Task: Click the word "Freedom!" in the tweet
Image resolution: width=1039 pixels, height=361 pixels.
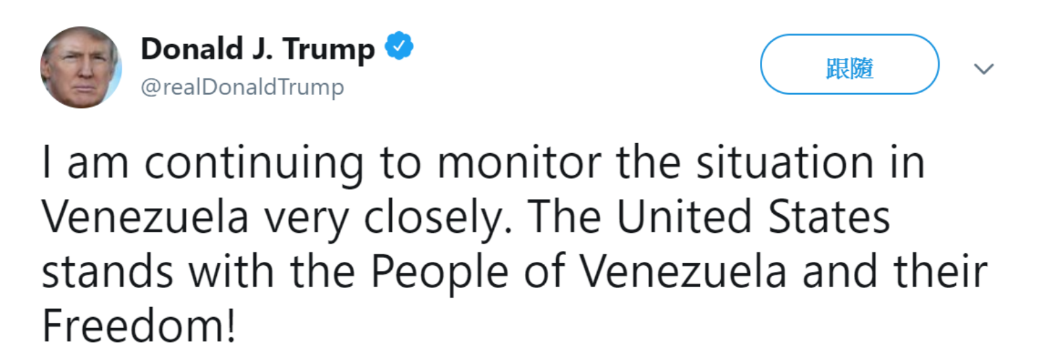Action: (x=139, y=326)
